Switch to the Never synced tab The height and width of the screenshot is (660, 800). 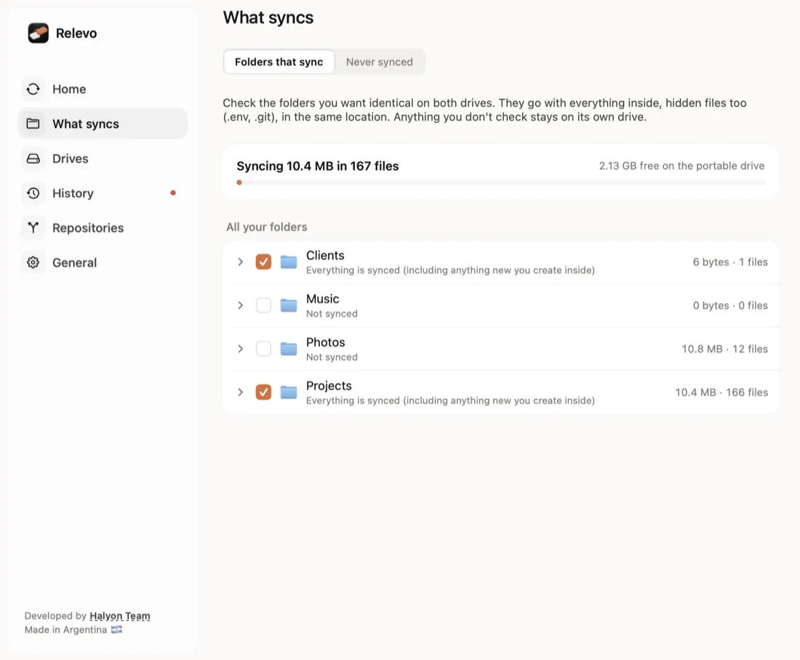point(380,62)
